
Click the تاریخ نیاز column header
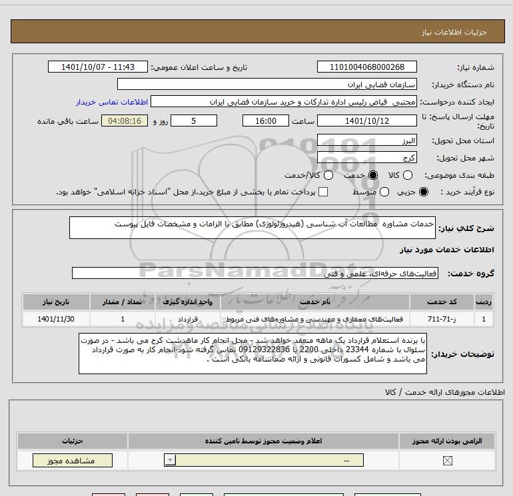point(56,302)
